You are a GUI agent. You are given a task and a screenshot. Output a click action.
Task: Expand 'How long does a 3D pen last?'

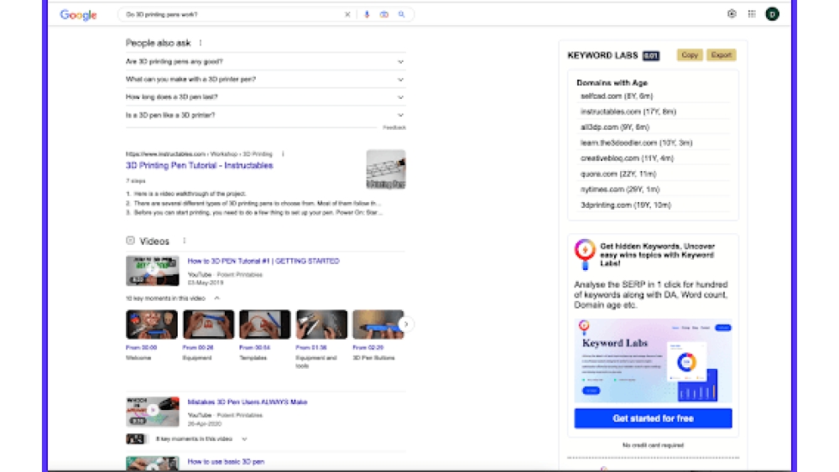(265, 96)
